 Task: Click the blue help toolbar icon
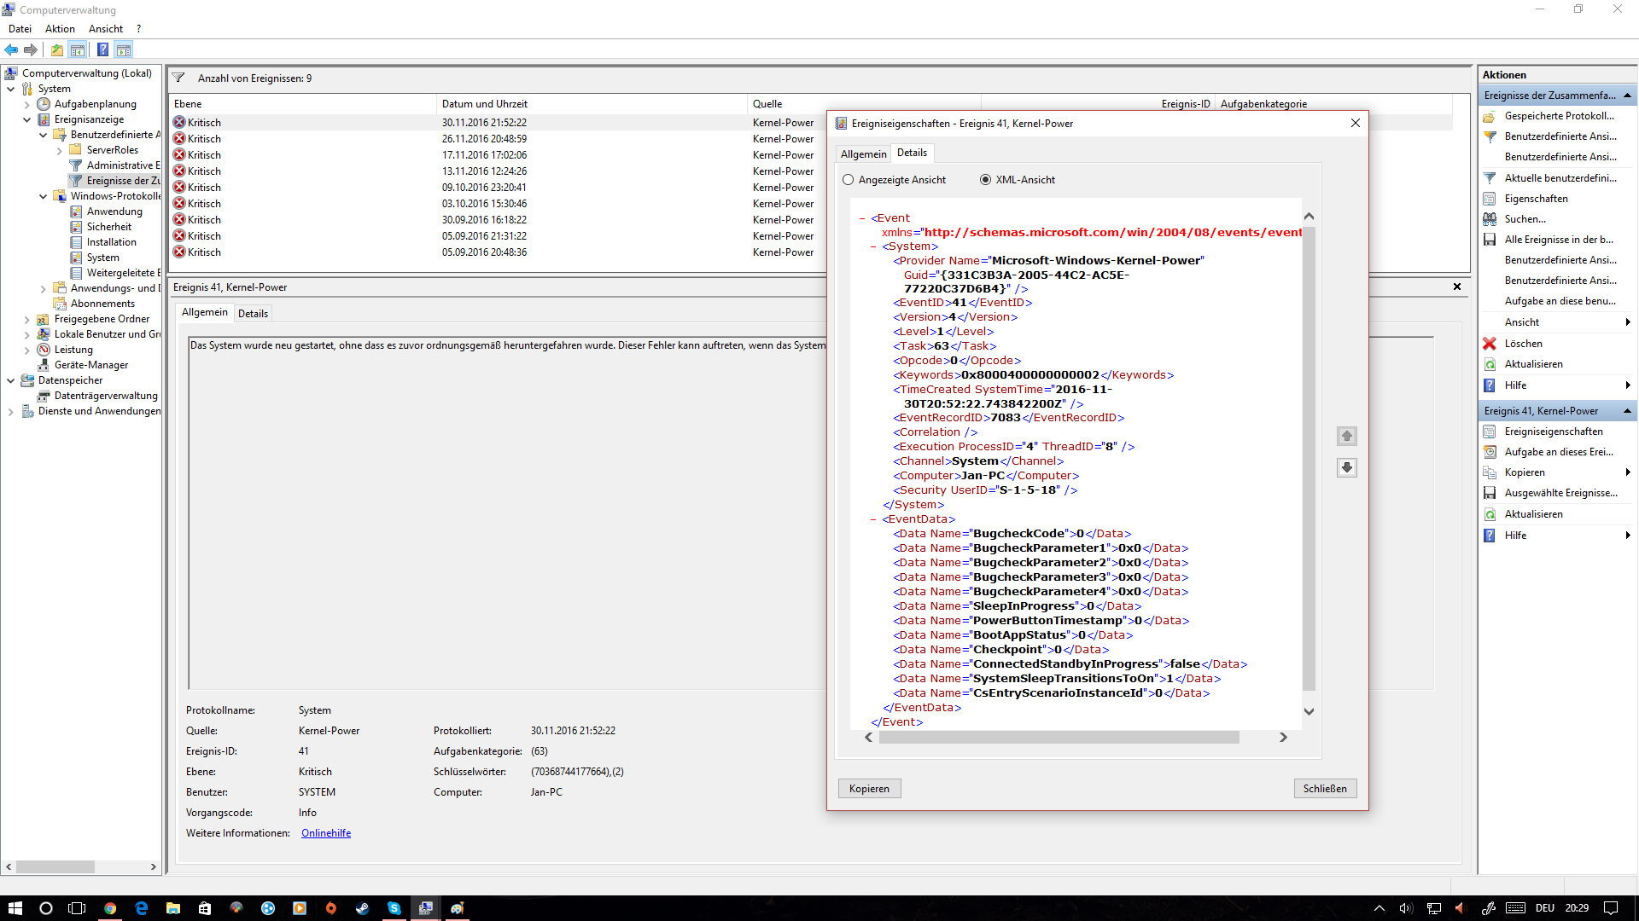102,49
